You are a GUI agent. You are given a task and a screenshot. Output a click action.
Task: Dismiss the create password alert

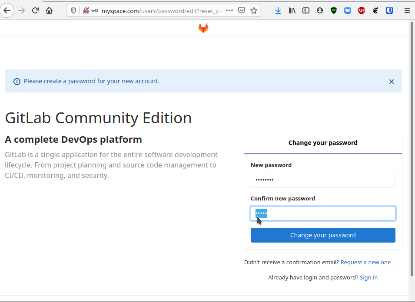click(392, 82)
